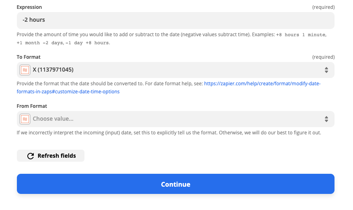353x210 pixels.
Task: Click the From Format field label
Action: 32,106
